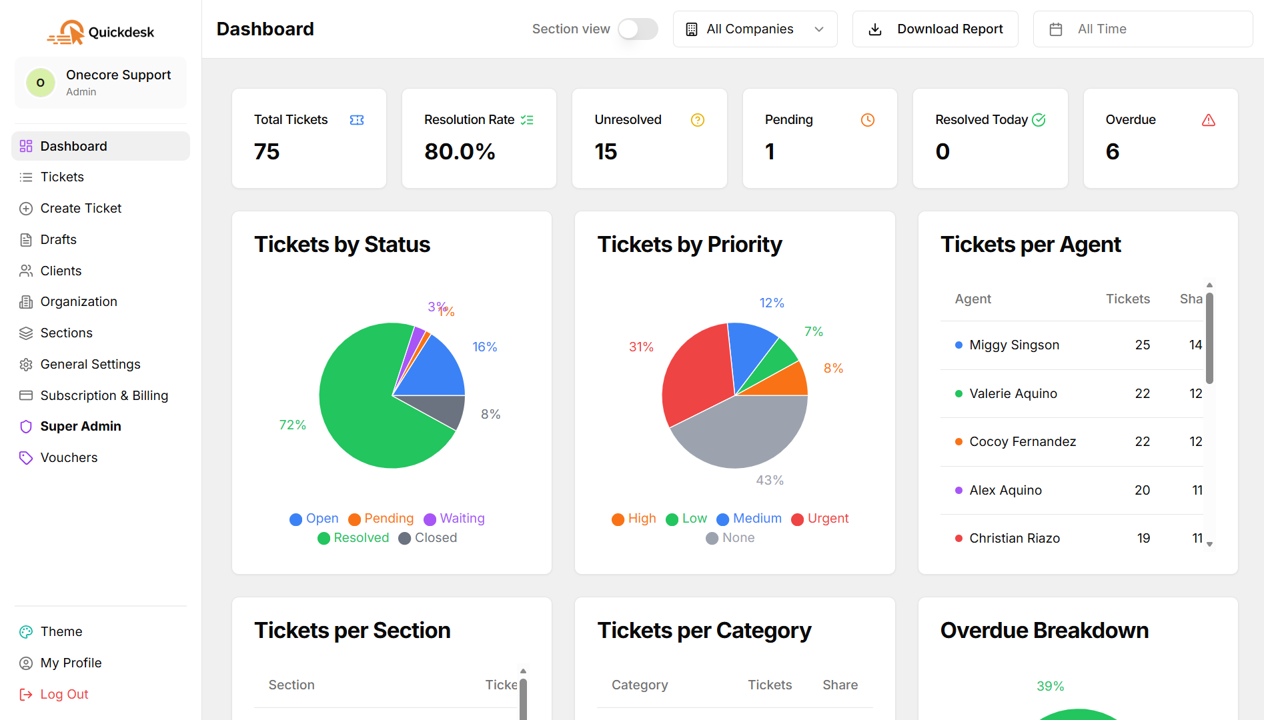The width and height of the screenshot is (1264, 720).
Task: Click the Unresolved question mark icon
Action: (698, 120)
